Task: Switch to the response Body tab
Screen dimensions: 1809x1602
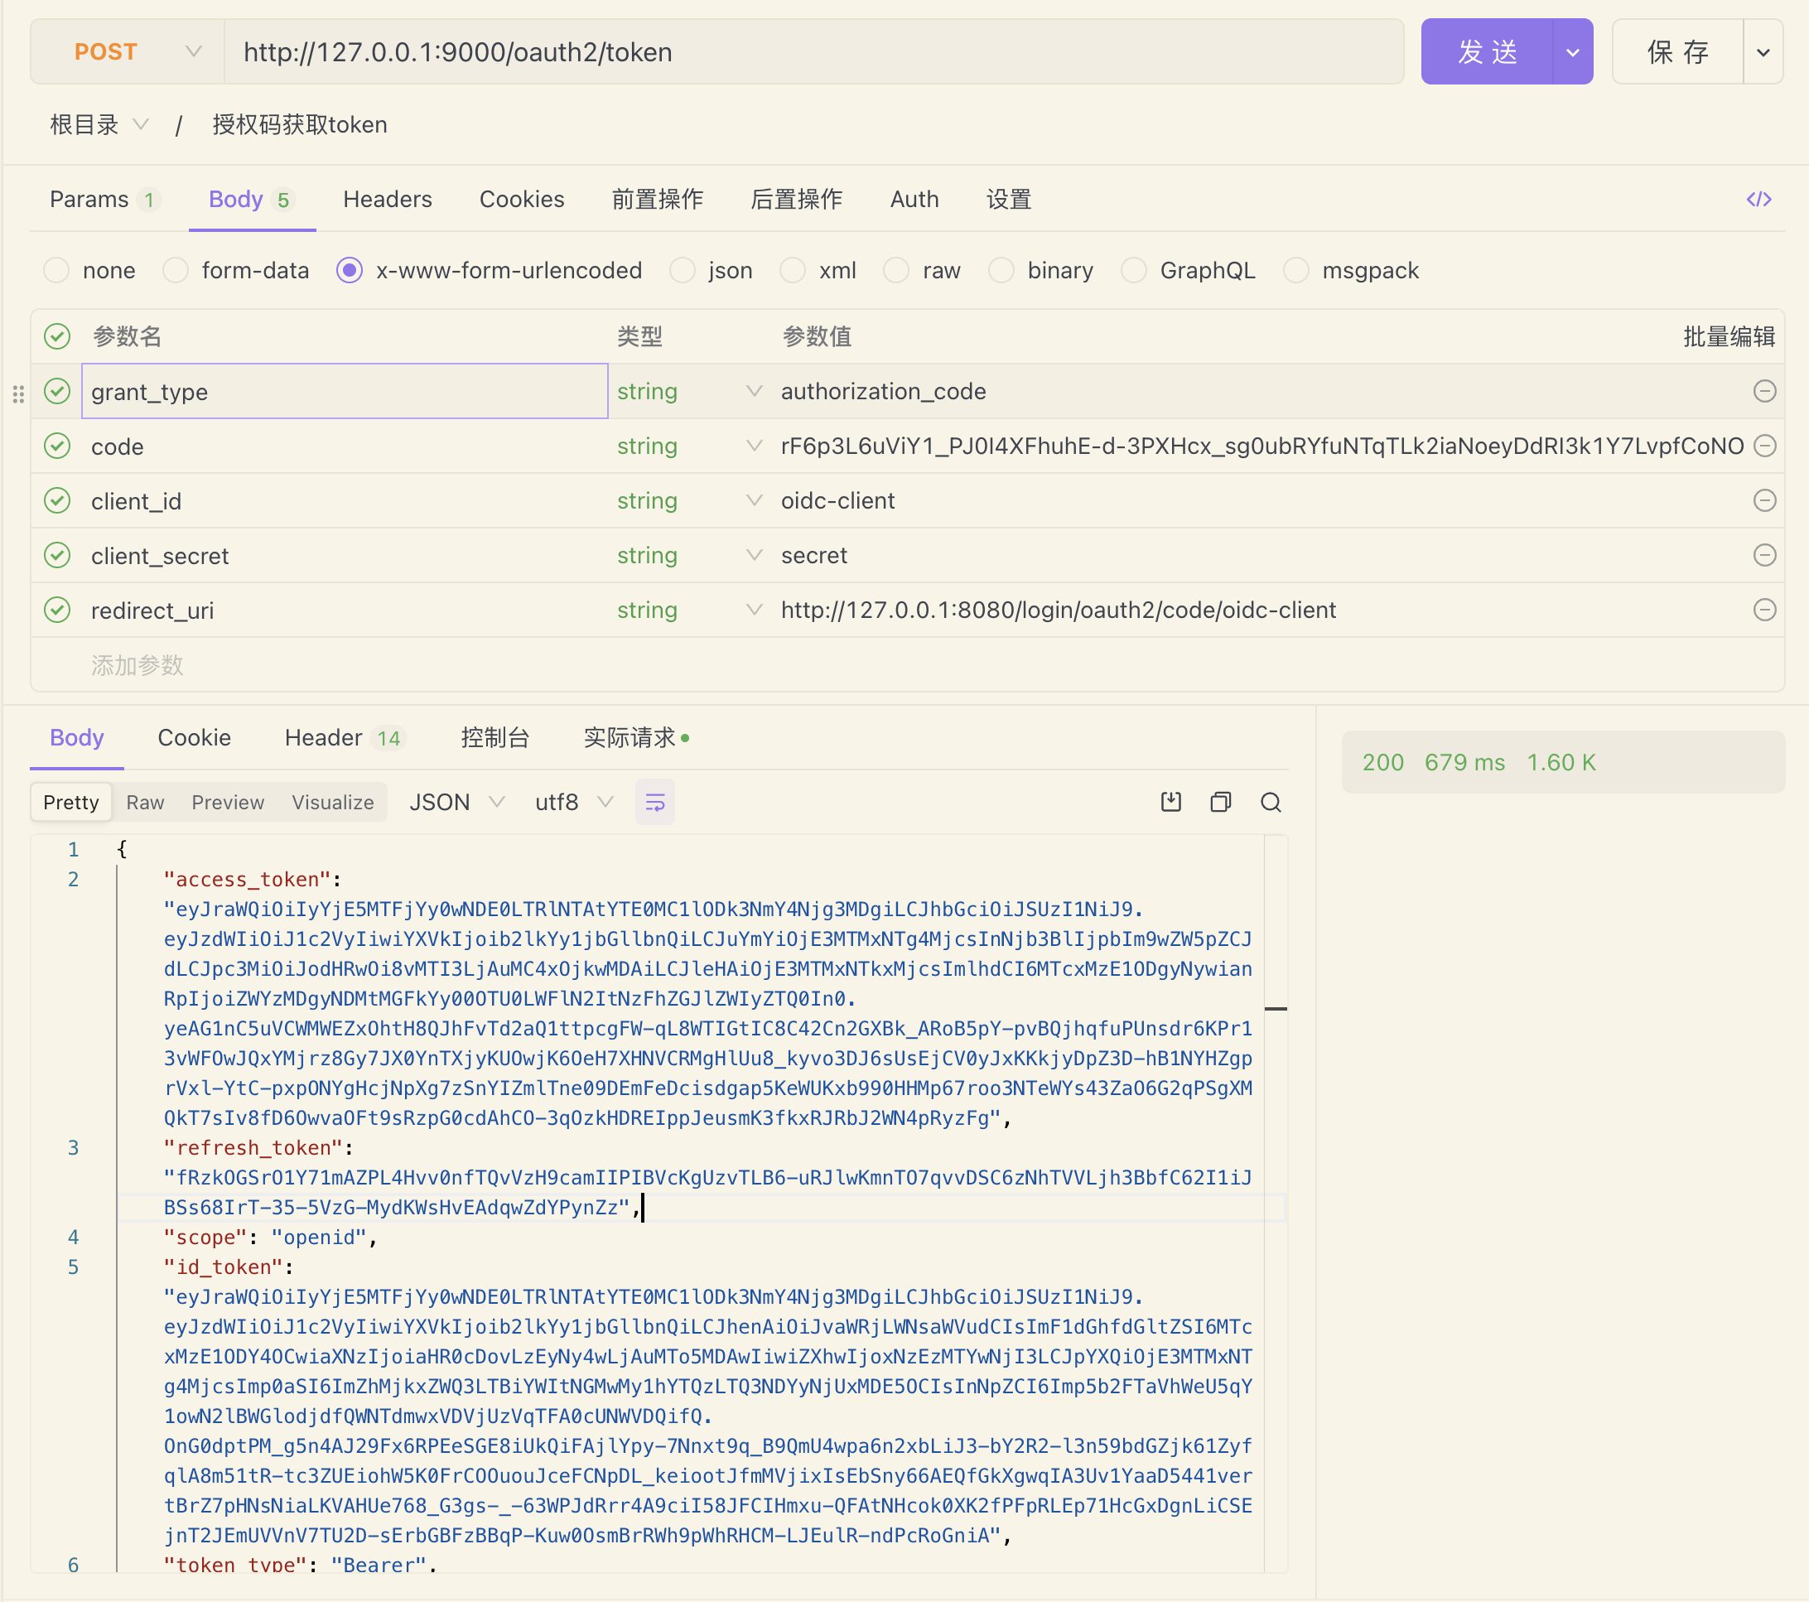Action: (77, 738)
